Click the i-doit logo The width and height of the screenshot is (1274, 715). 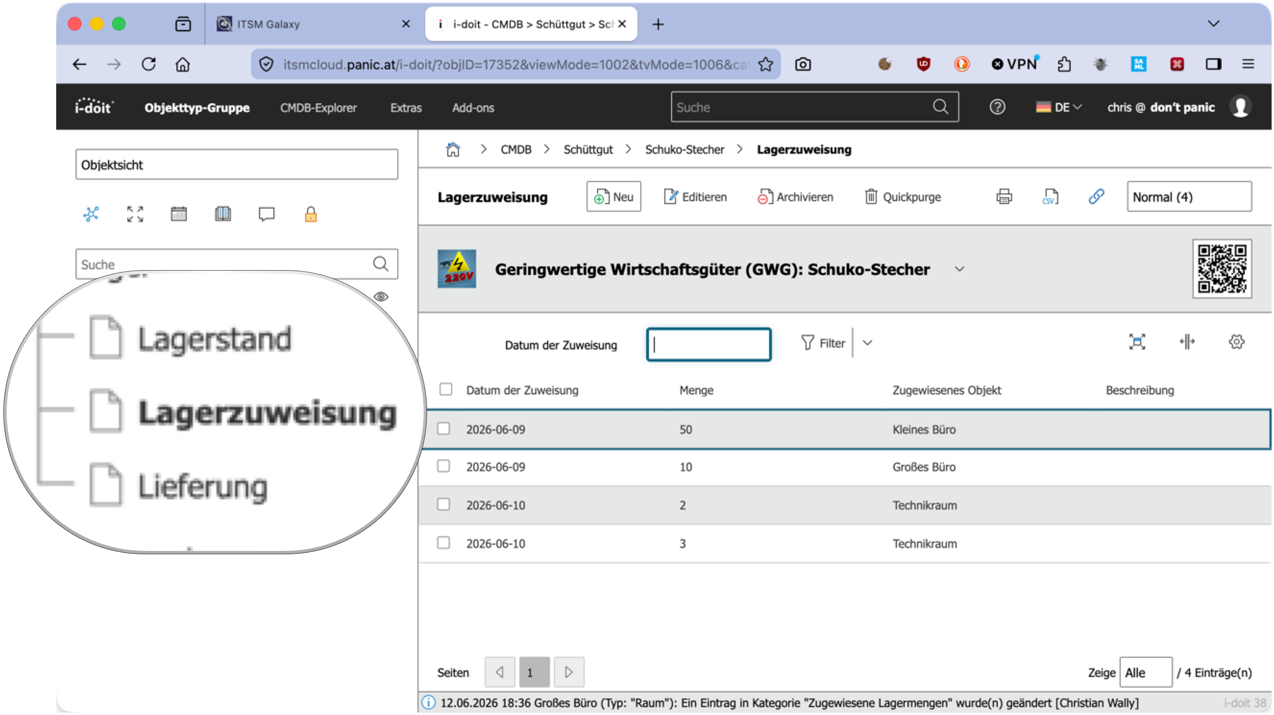coord(94,107)
